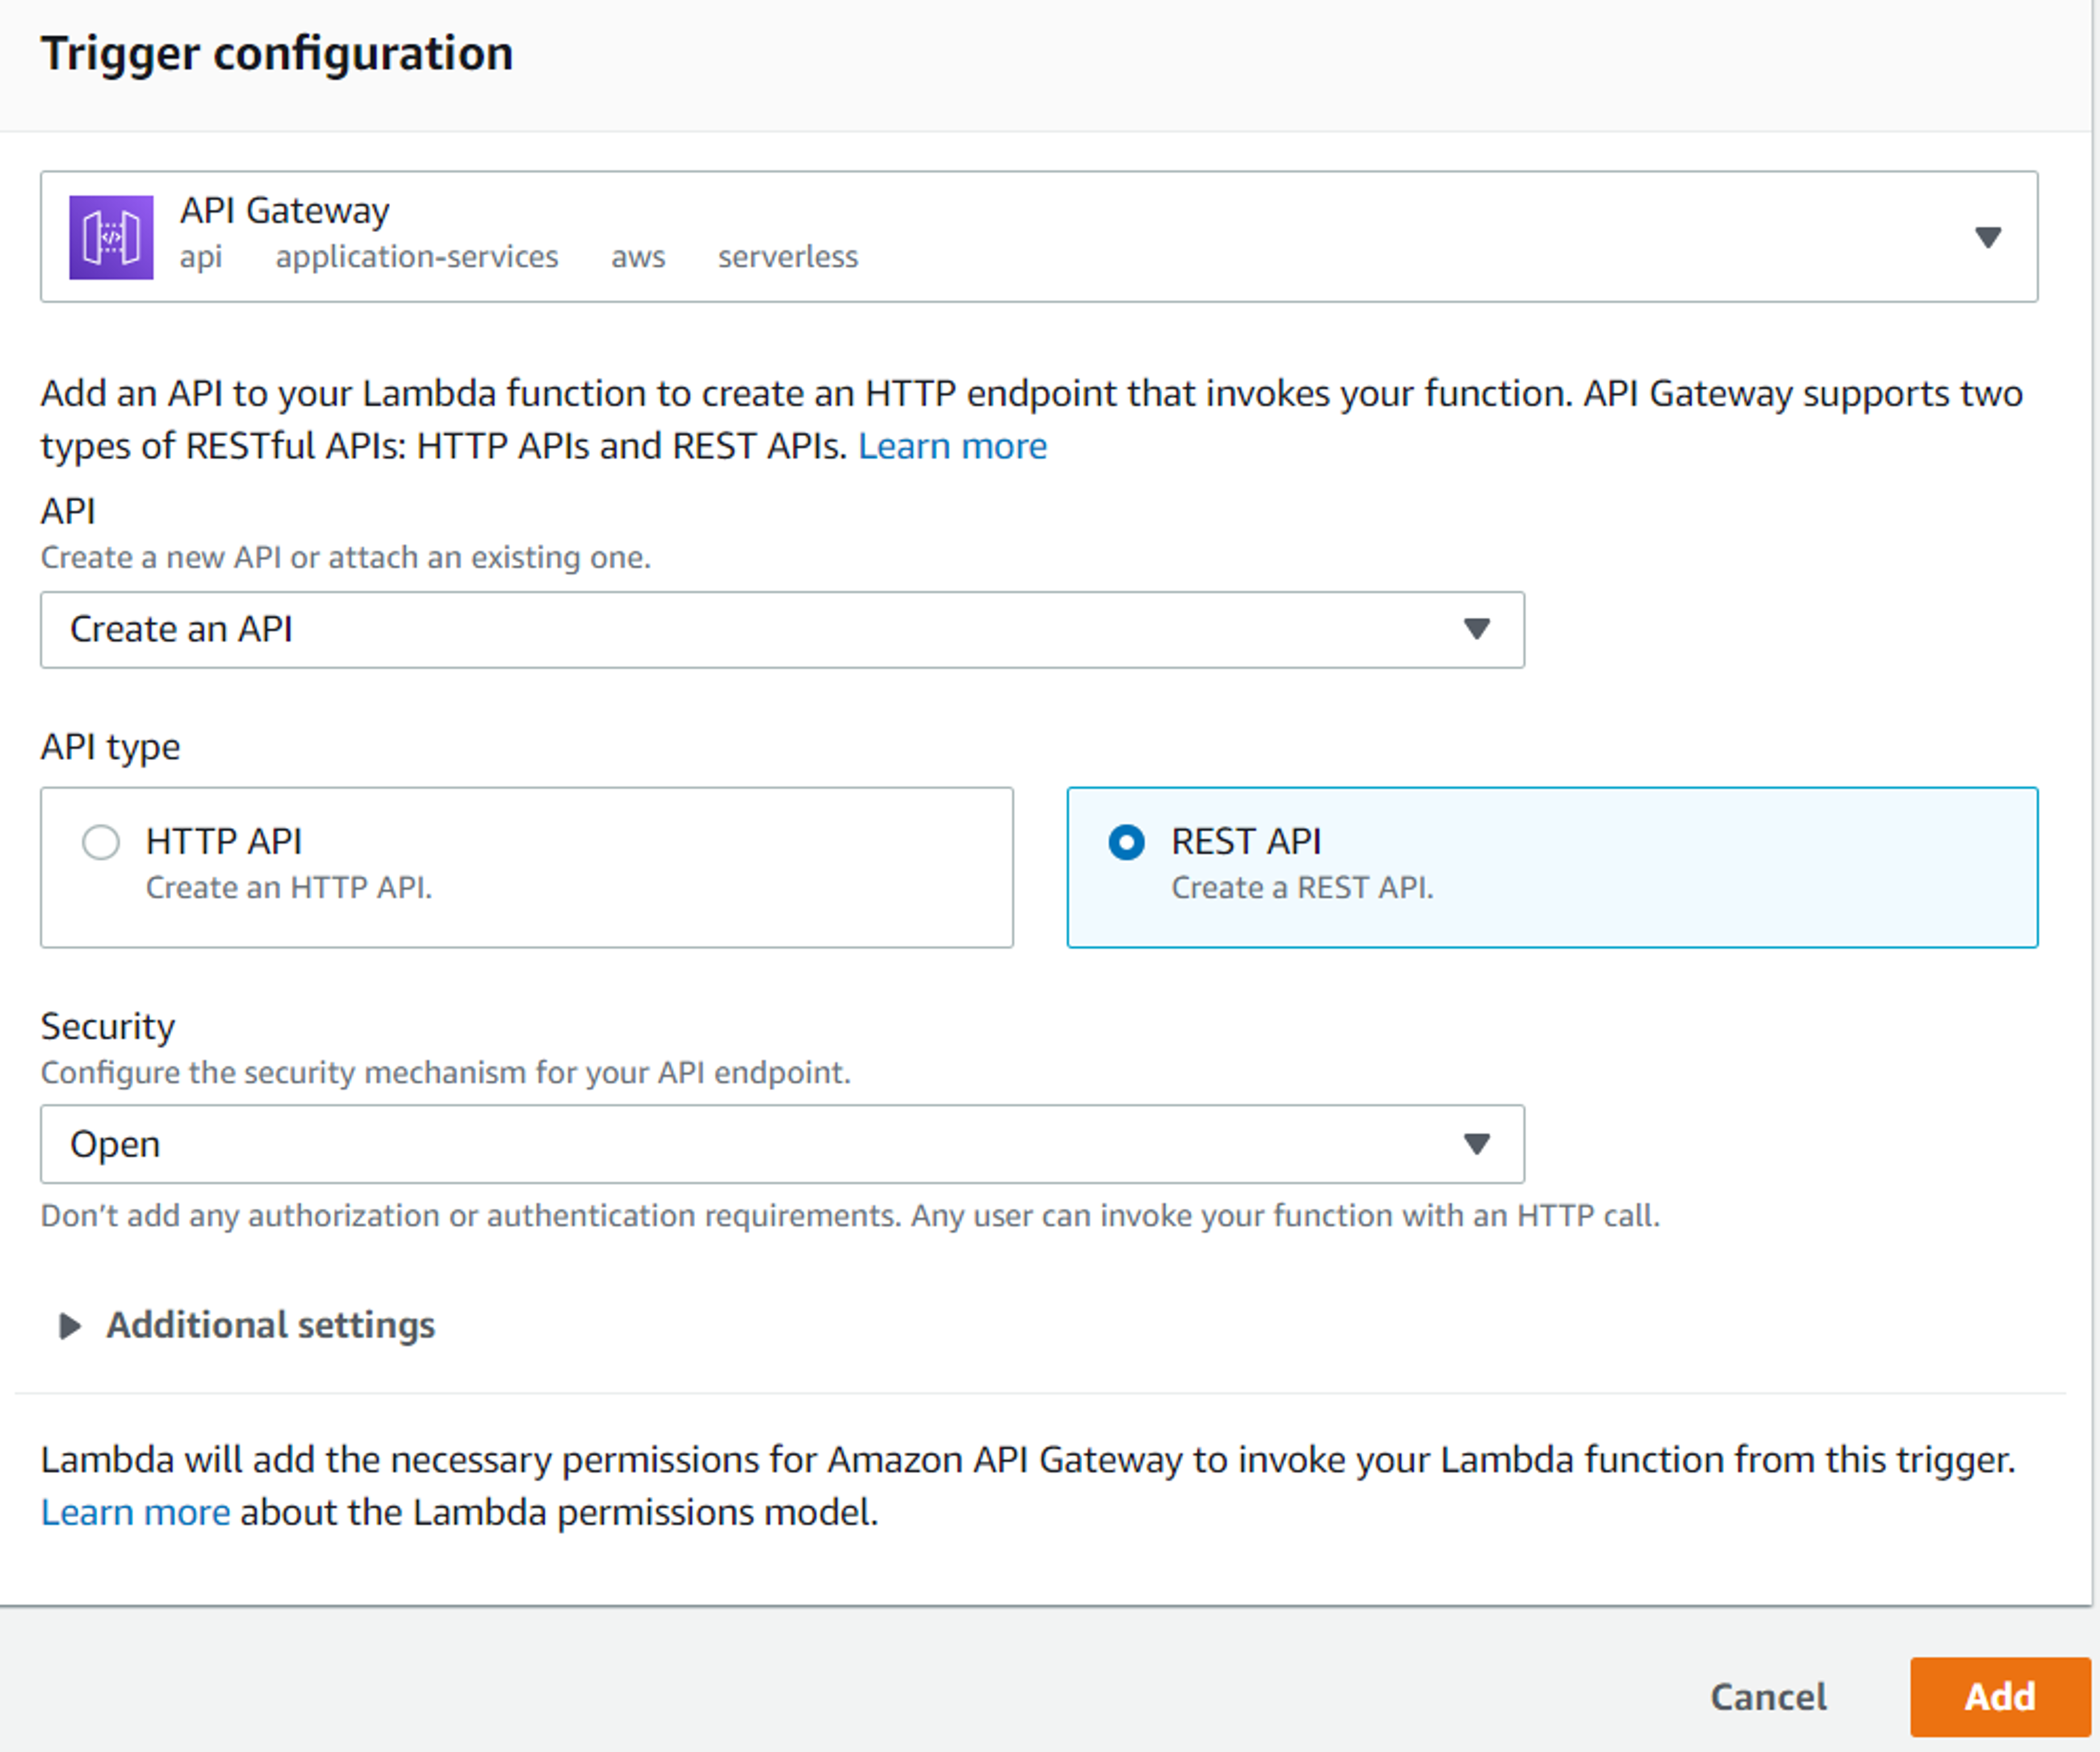Click the 'serverless' tag label
Image resolution: width=2100 pixels, height=1752 pixels.
pyautogui.click(x=788, y=257)
